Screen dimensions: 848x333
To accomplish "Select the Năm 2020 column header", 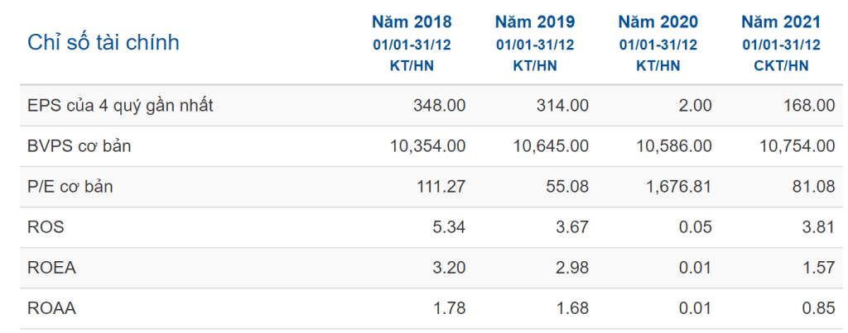I will [658, 21].
